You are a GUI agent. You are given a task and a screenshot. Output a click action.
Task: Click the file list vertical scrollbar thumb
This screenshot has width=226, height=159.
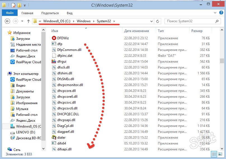coord(222,61)
